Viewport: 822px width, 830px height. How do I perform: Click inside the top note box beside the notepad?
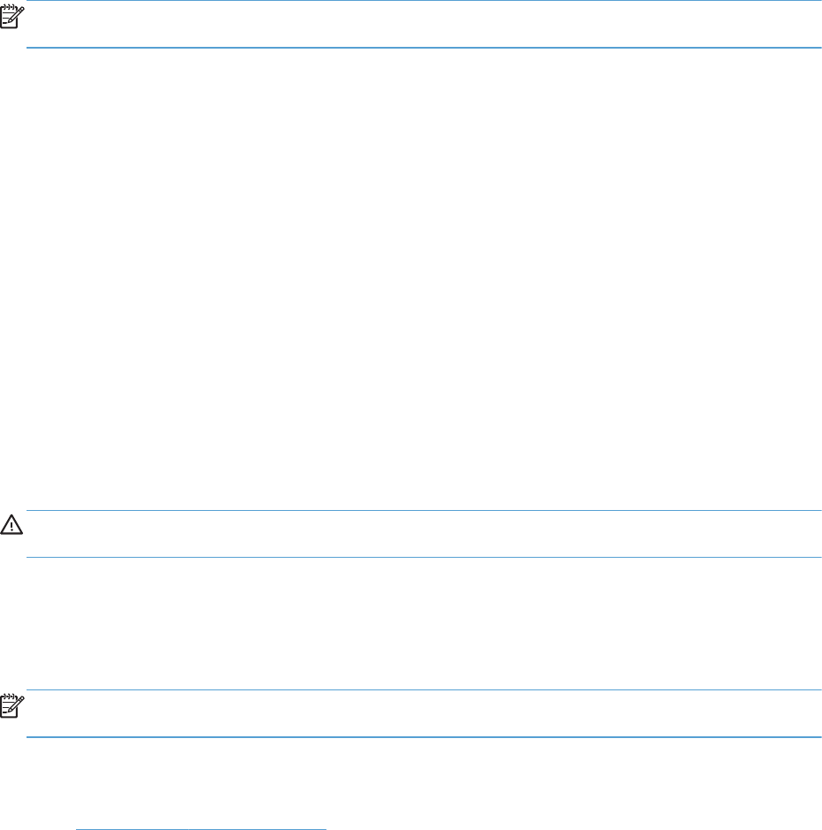click(423, 24)
